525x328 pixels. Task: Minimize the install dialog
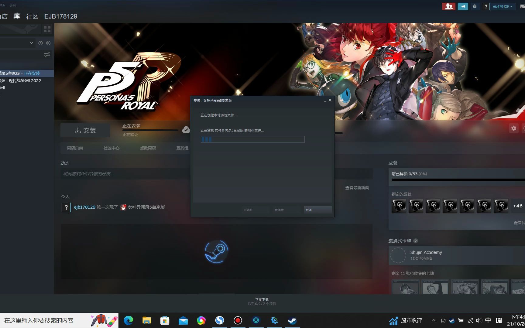tap(325, 101)
